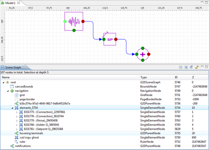The width and height of the screenshot is (209, 150).
Task: Select the hovering terminals row
Action: [31, 133]
